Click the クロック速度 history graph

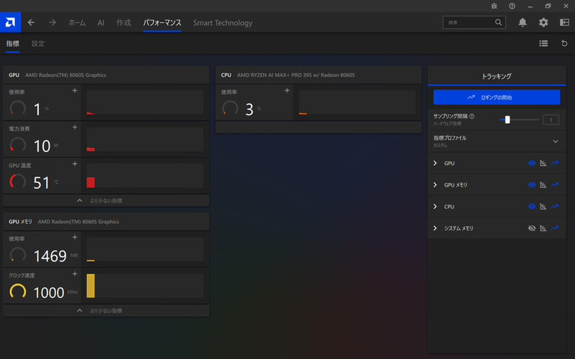click(x=145, y=286)
